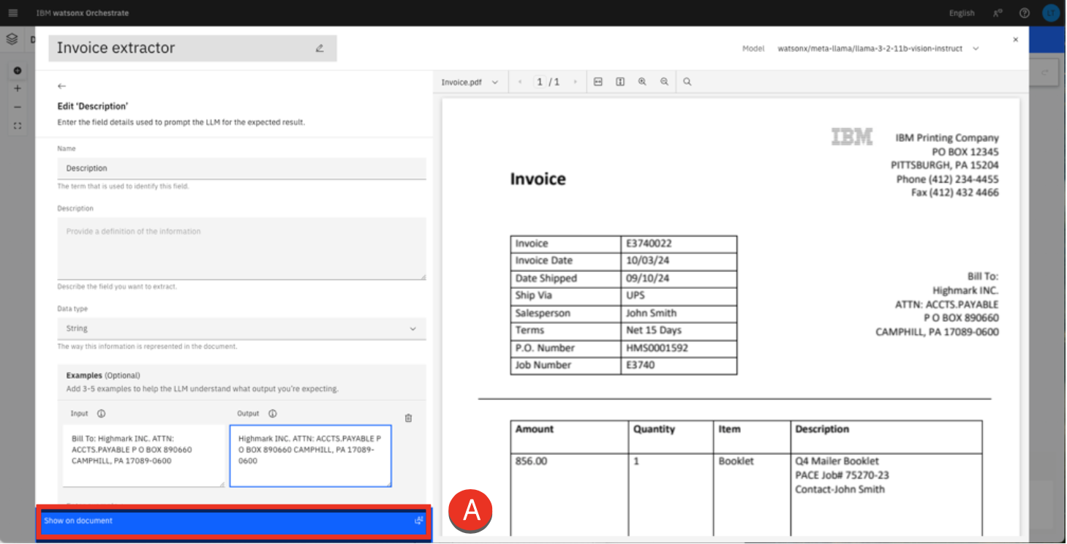
Task: Click fit-to-height icon in document toolbar
Action: coord(620,82)
